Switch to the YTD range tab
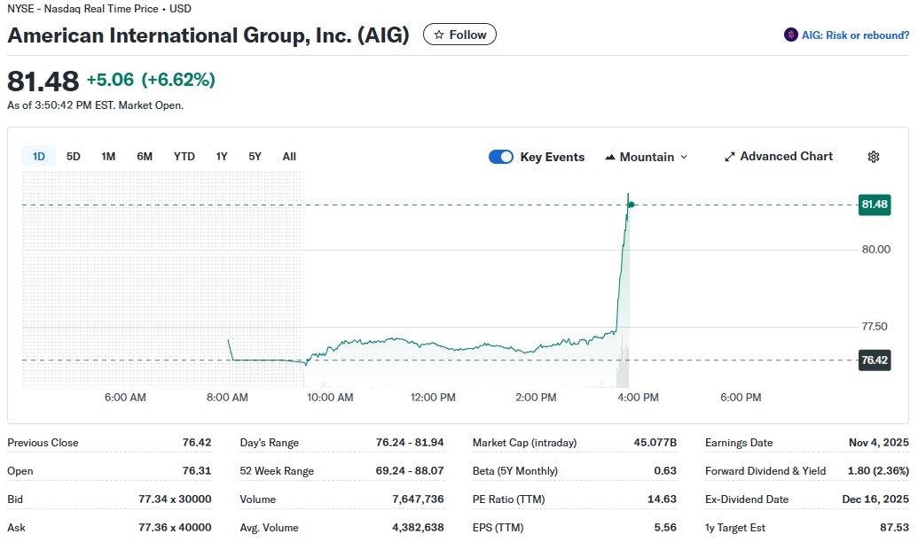This screenshot has width=918, height=542. 184,157
